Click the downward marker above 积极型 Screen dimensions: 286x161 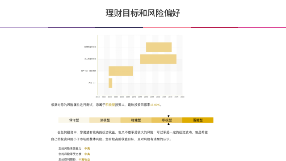(x=168, y=116)
